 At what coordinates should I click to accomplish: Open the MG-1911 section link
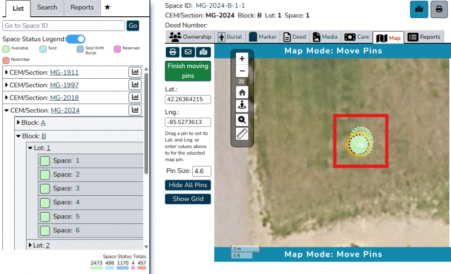(64, 73)
